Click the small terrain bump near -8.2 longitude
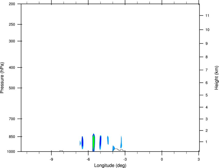 click(61, 151)
